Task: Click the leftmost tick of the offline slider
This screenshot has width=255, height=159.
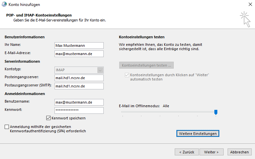Action: [122, 116]
